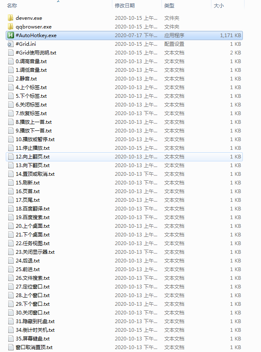Image resolution: width=261 pixels, height=352 pixels.
Task: Select the 35.屏幕键盘.txt file icon
Action: (x=11, y=338)
